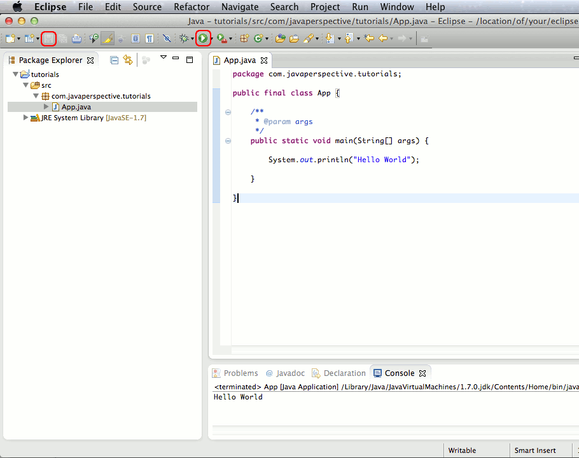This screenshot has height=458, width=579.
Task: Open the Source menu
Action: [148, 7]
